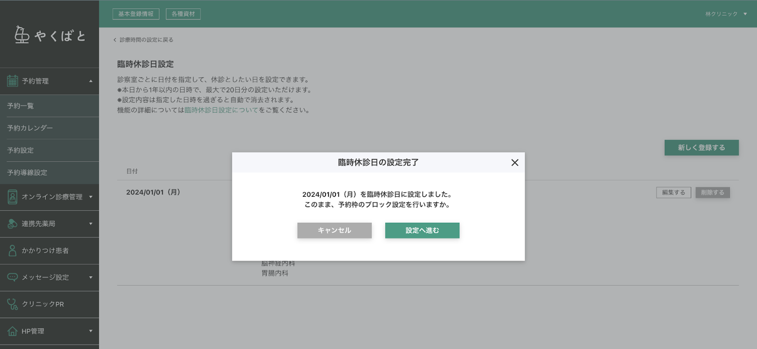Click the message 2024/01/01（月）を臨時休診日に設定しました。
Viewport: 757px width, 349px height.
378,194
